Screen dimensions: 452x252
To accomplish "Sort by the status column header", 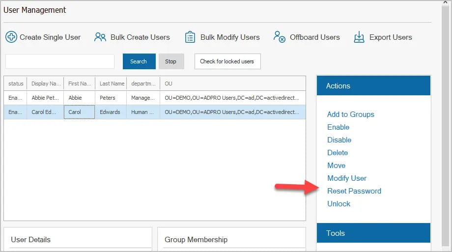I will 16,84.
